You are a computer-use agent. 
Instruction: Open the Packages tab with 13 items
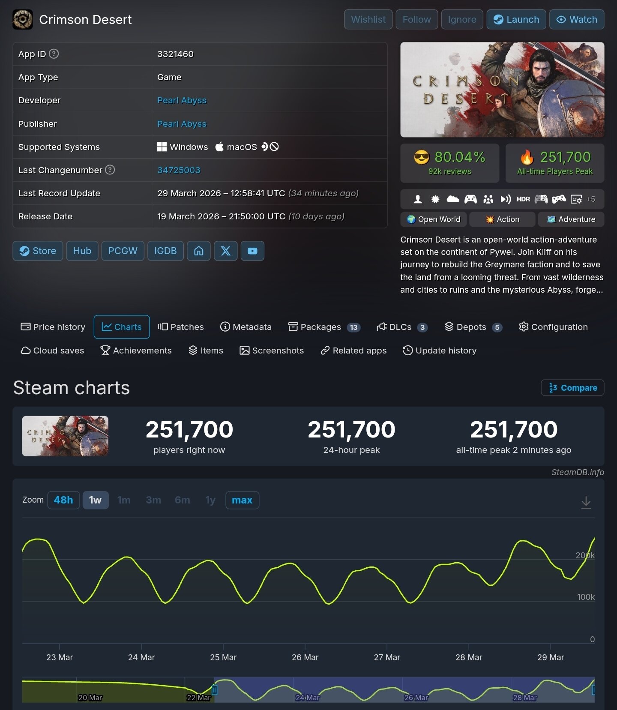tap(324, 327)
